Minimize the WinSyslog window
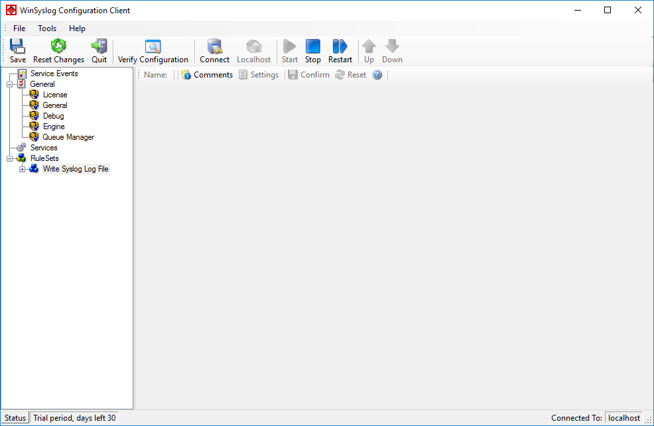 pos(578,10)
